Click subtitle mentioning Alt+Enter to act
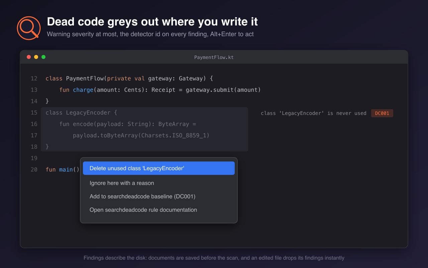The width and height of the screenshot is (428, 268). [x=150, y=34]
